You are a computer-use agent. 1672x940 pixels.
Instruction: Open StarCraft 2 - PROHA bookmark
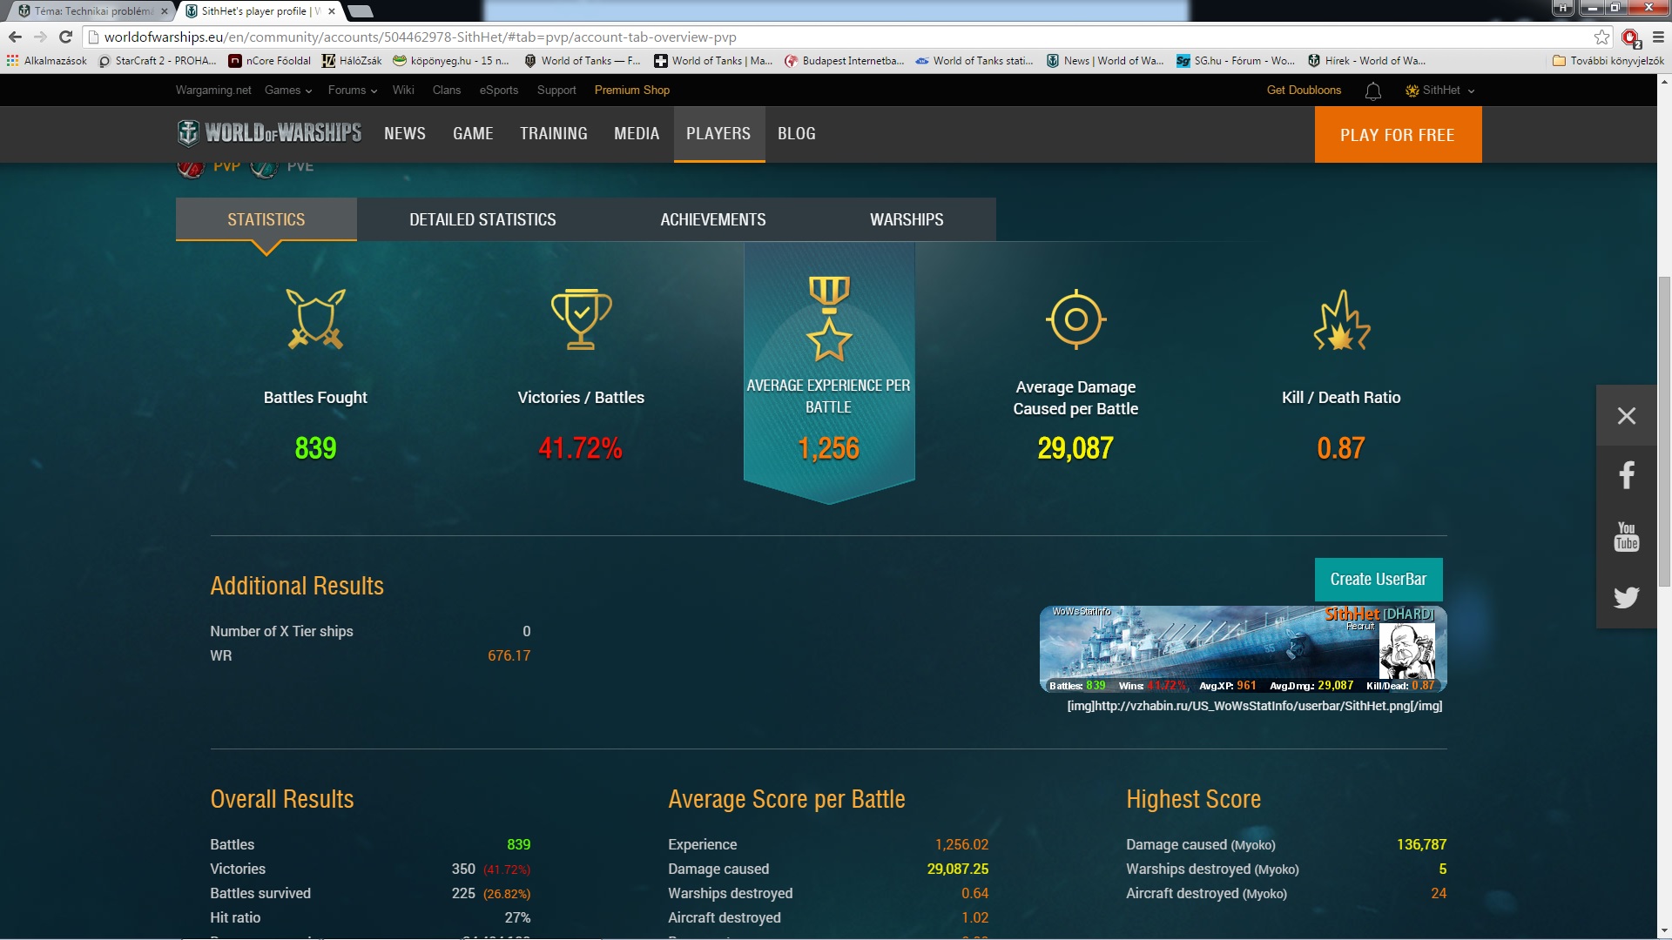click(x=158, y=61)
